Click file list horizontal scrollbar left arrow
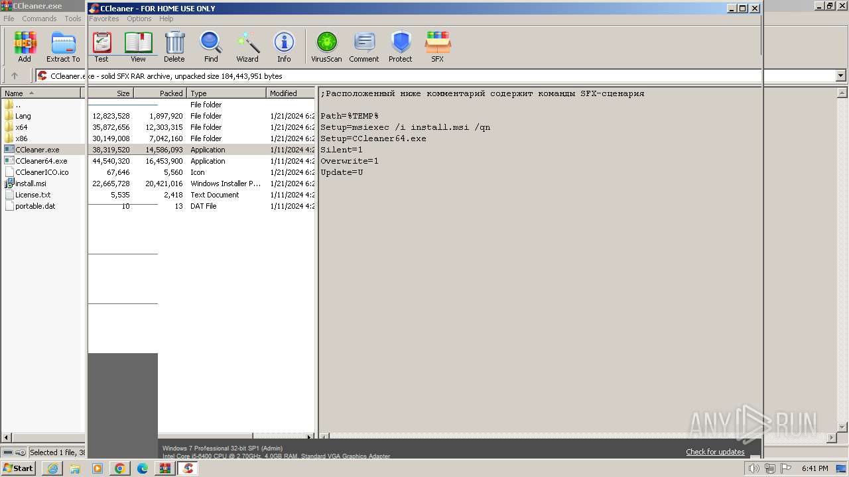 (x=7, y=437)
